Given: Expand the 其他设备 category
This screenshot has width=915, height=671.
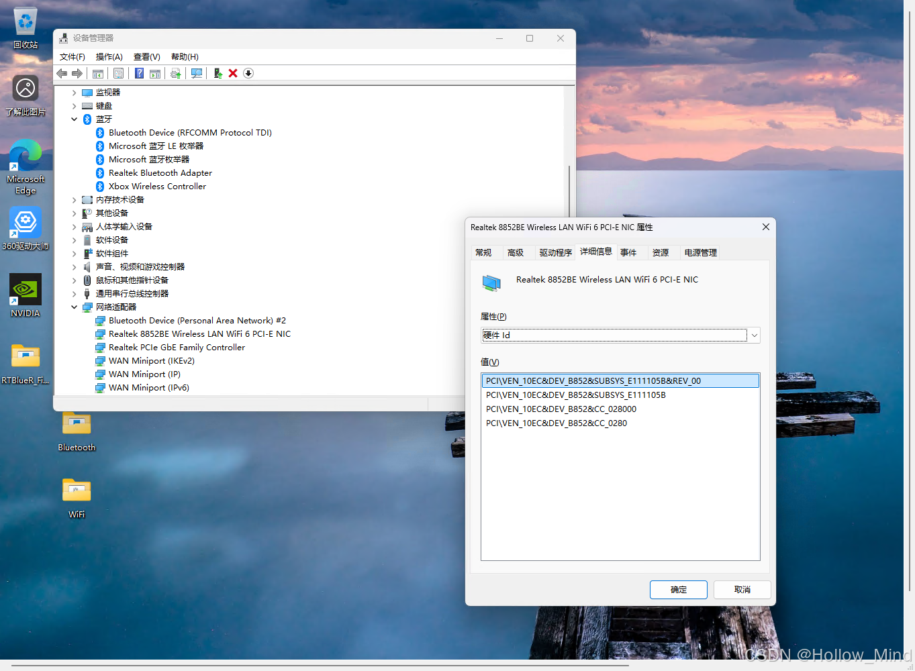Looking at the screenshot, I should tap(74, 213).
